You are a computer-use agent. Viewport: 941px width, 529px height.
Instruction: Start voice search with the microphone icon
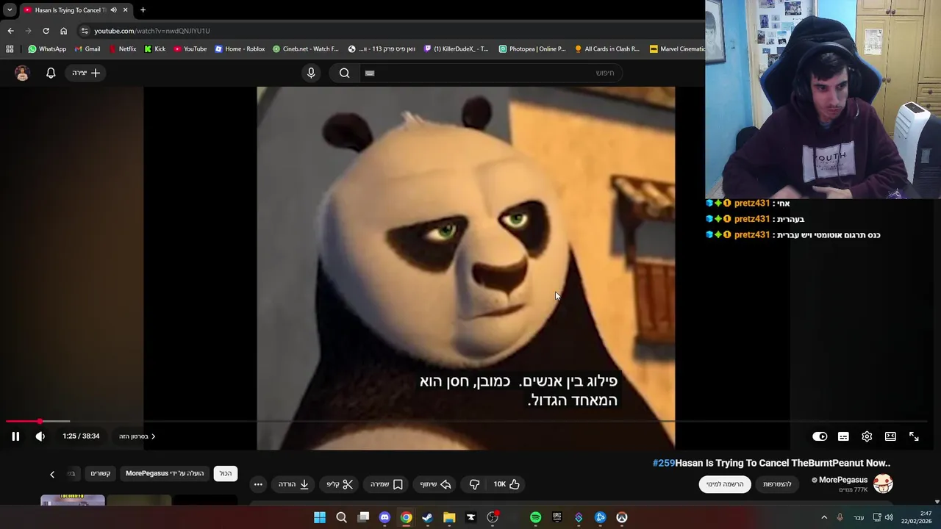click(311, 73)
